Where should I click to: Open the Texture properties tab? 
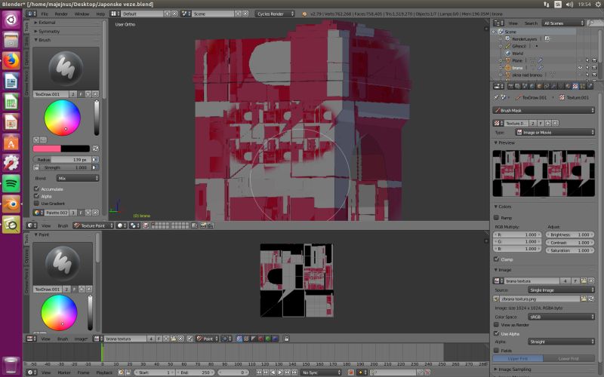pos(575,86)
